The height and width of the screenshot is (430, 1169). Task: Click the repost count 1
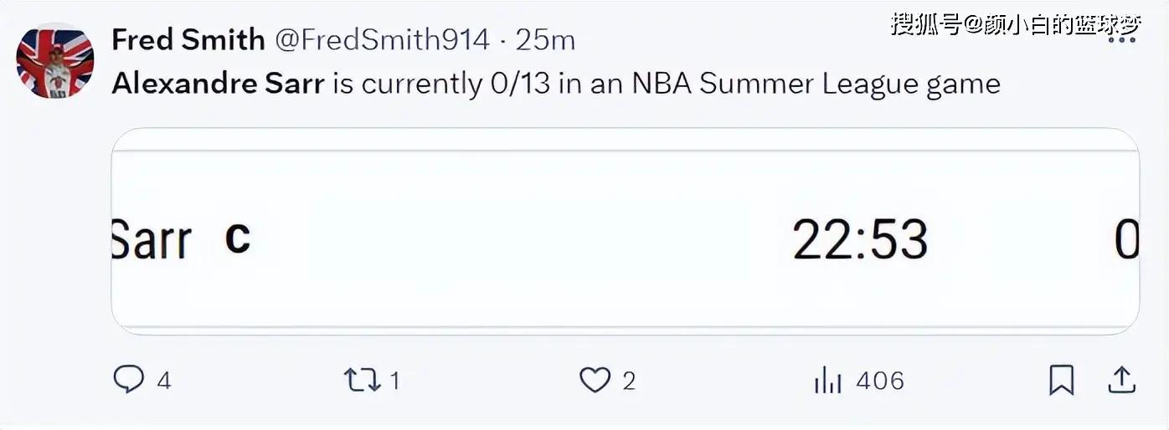tap(394, 381)
